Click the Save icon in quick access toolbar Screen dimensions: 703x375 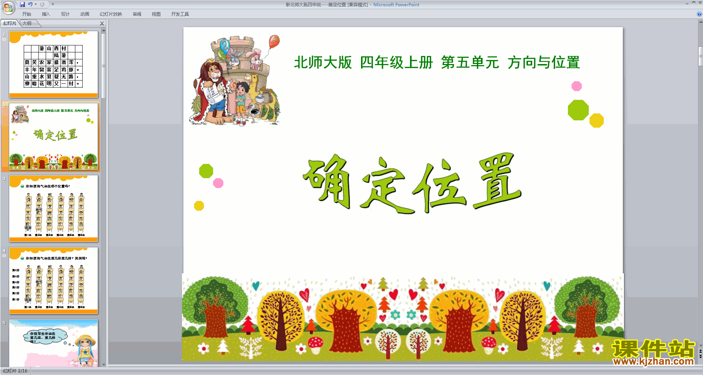(22, 4)
